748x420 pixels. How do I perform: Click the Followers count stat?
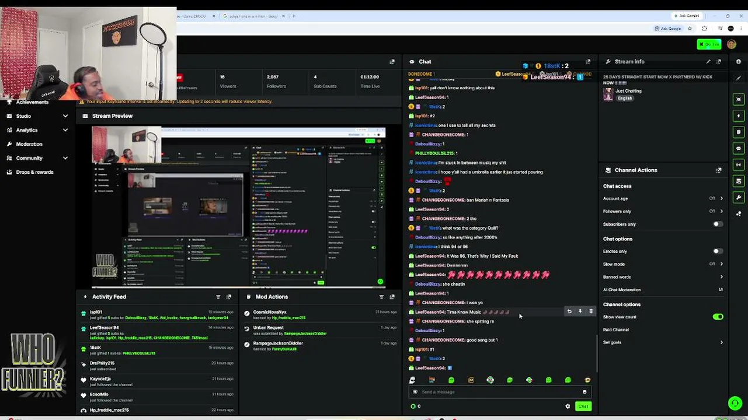[276, 81]
